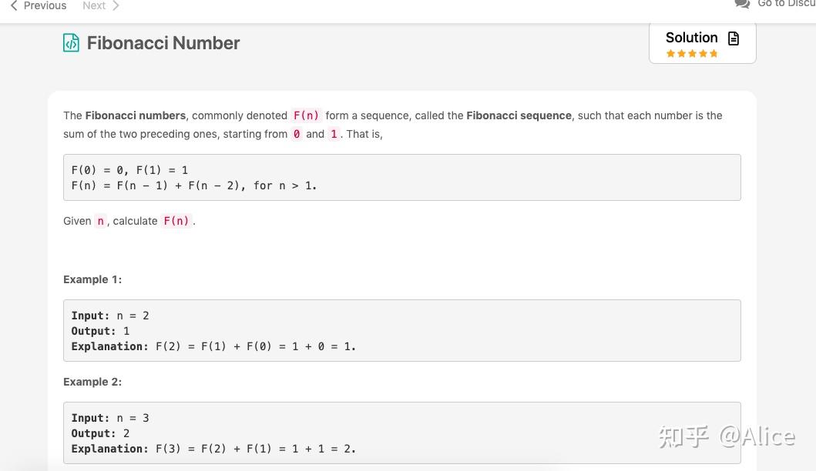Click the inline n code after Given
Image resolution: width=816 pixels, height=471 pixels.
tap(100, 221)
